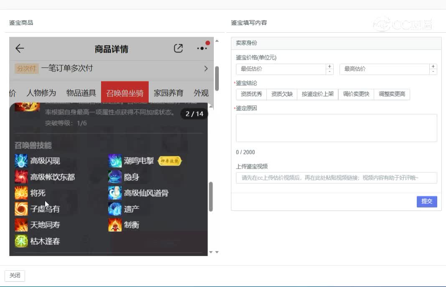Choose 调价卖更快 conclusion option
Screen dimensions: 446x287
coord(356,94)
